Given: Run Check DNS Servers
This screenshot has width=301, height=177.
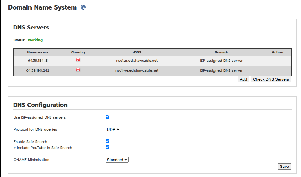Looking at the screenshot, I should point(271,79).
